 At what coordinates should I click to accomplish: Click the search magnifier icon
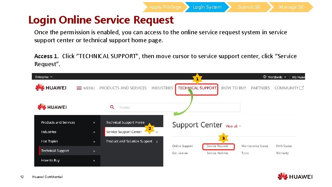(112, 107)
